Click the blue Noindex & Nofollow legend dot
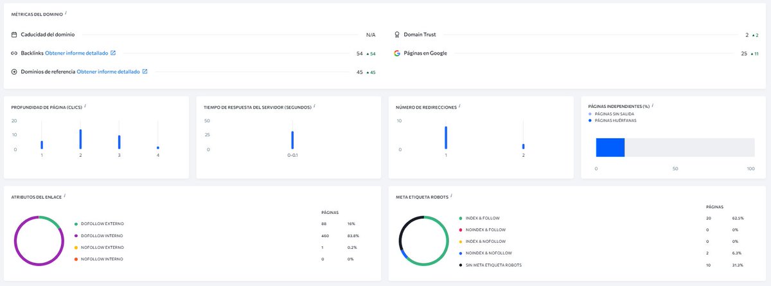 pos(461,253)
